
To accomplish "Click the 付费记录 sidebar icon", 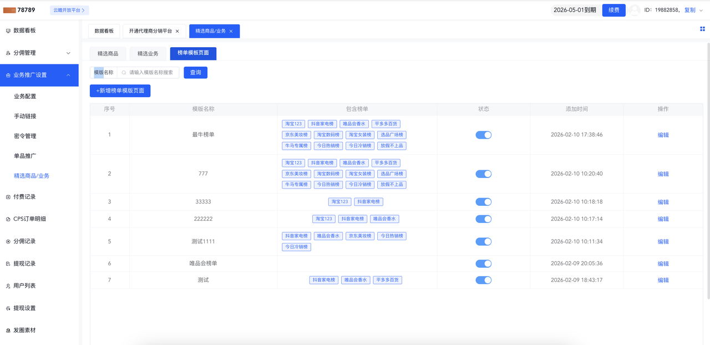I will 8,197.
